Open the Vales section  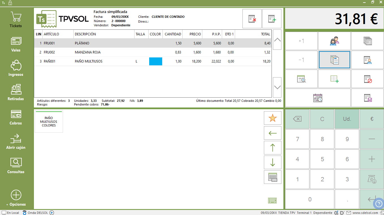(x=16, y=44)
